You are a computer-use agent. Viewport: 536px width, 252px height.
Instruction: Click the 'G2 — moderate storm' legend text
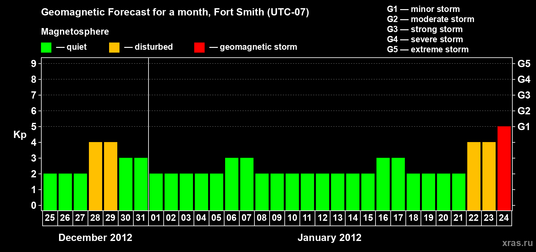coord(431,19)
